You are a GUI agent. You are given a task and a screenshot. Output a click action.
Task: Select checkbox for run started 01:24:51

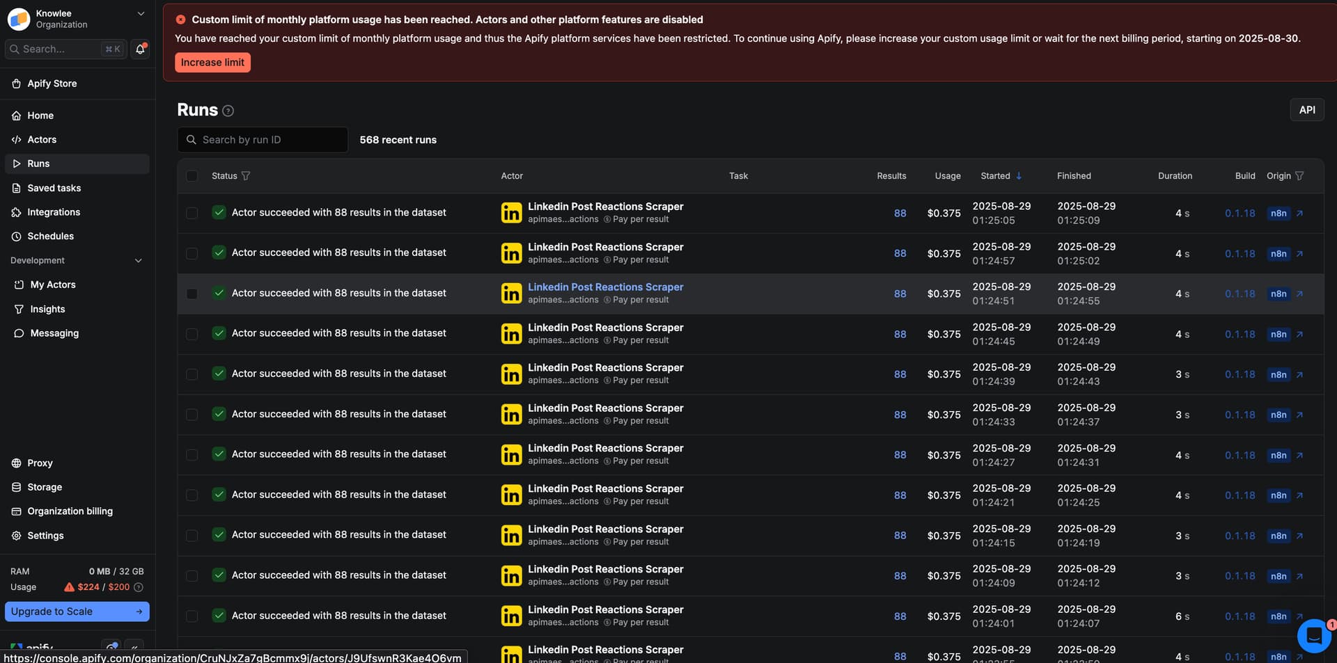[191, 294]
